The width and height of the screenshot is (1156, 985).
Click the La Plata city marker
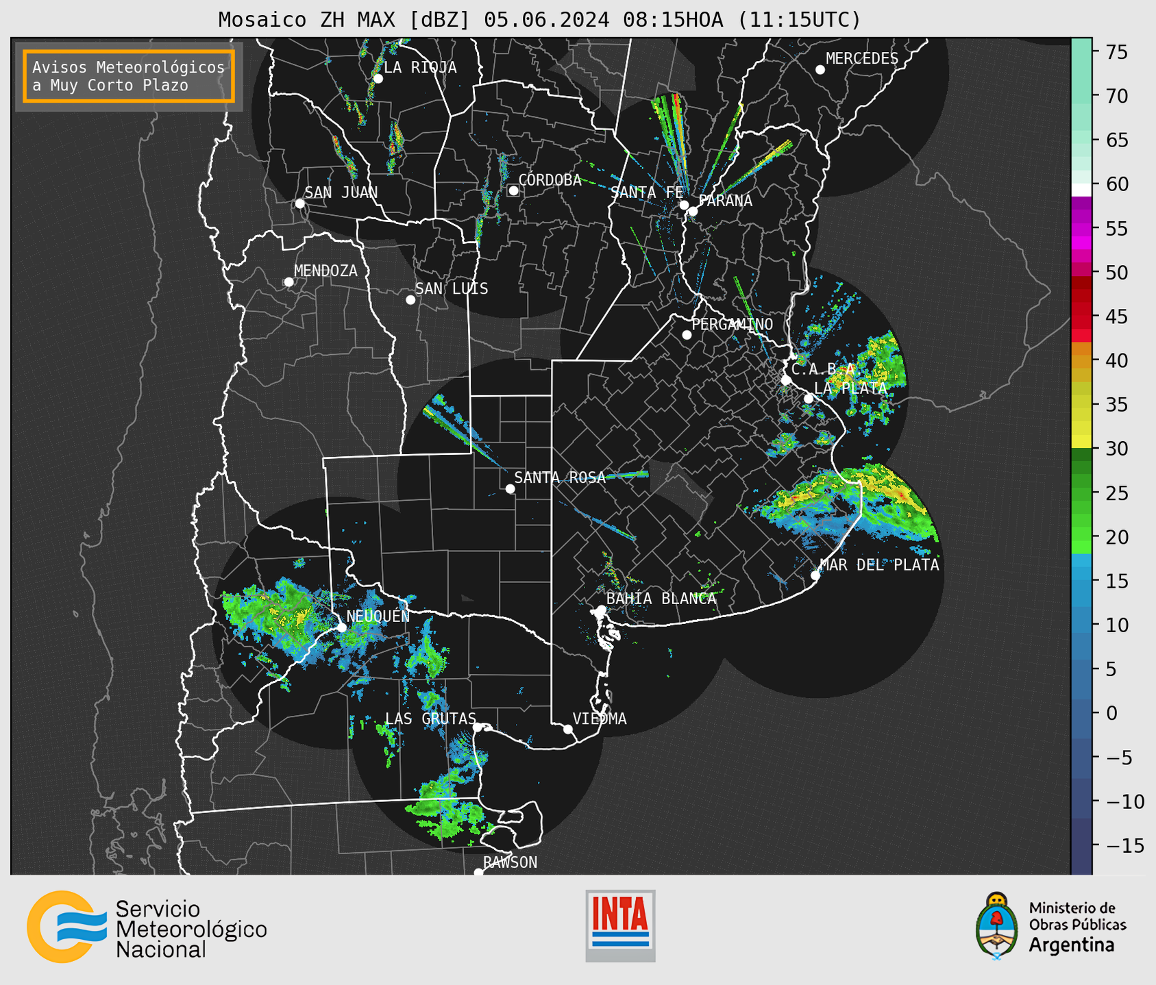(x=809, y=399)
